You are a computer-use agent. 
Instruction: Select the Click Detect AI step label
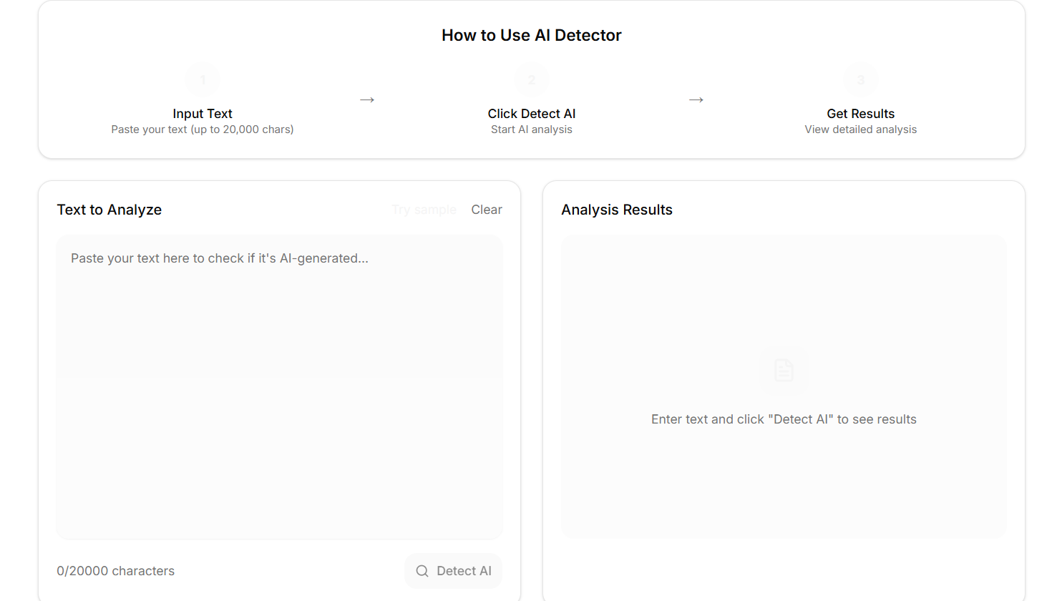tap(532, 114)
